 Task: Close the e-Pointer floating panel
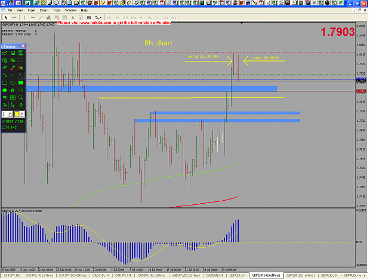(23, 47)
